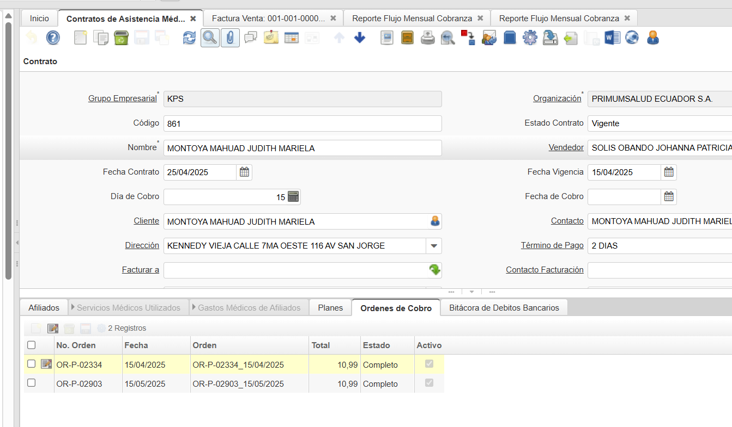This screenshot has height=427, width=732.
Task: Print the contract using printer icon
Action: click(x=428, y=38)
